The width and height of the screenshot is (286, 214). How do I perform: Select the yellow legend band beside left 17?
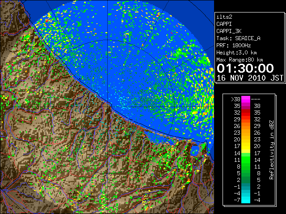(x=246, y=146)
